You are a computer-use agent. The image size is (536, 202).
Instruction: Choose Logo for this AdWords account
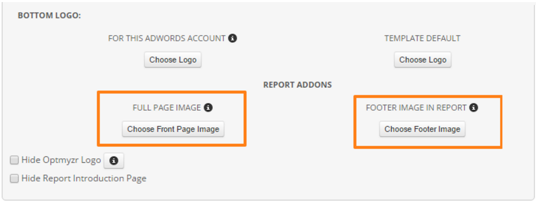[x=172, y=60]
